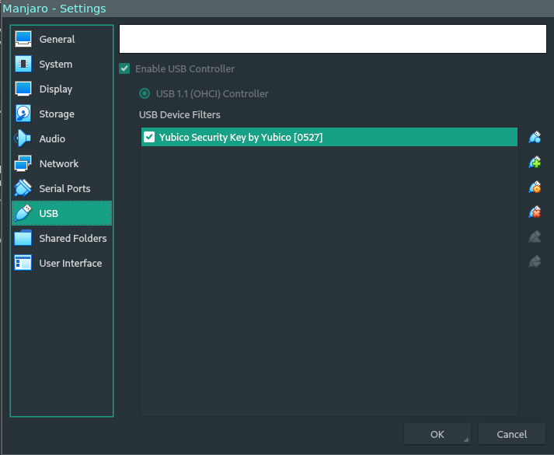Switch to the Display settings page

tap(55, 89)
